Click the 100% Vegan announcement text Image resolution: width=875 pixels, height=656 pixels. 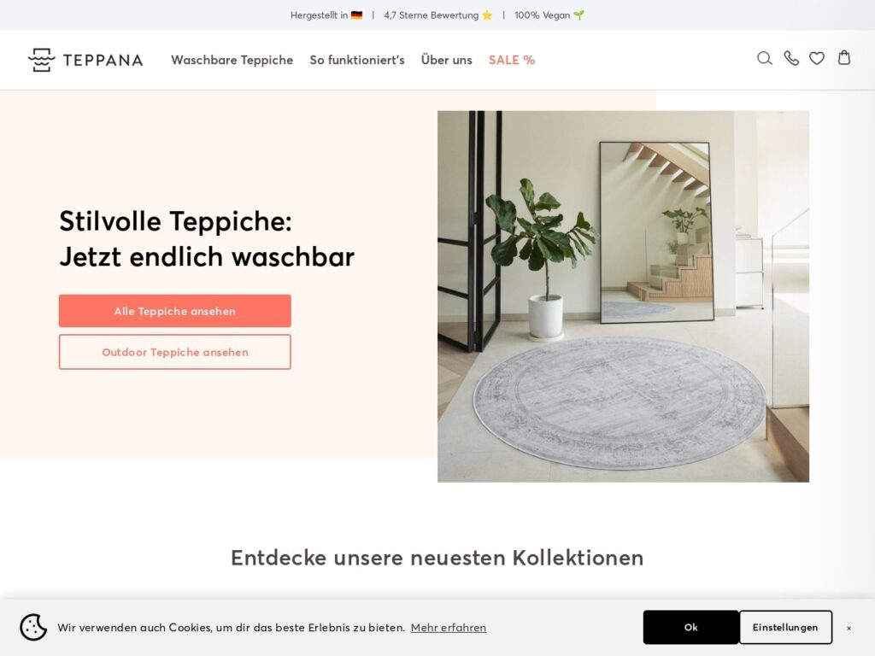549,15
